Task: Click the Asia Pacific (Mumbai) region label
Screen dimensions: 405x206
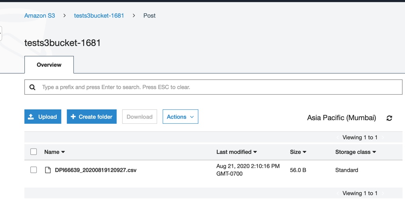Action: tap(342, 118)
